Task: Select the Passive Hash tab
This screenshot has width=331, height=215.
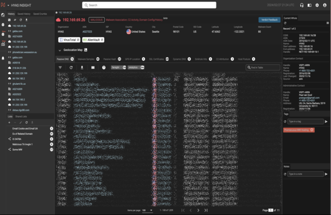Action: (x=112, y=59)
